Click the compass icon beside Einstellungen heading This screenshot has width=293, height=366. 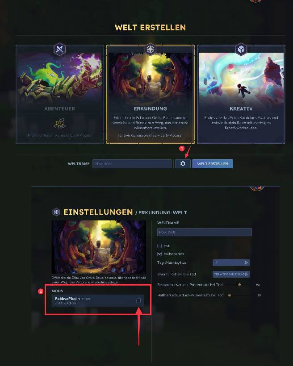click(56, 212)
